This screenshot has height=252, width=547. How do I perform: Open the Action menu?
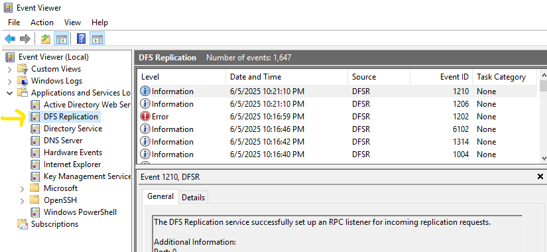coord(42,23)
